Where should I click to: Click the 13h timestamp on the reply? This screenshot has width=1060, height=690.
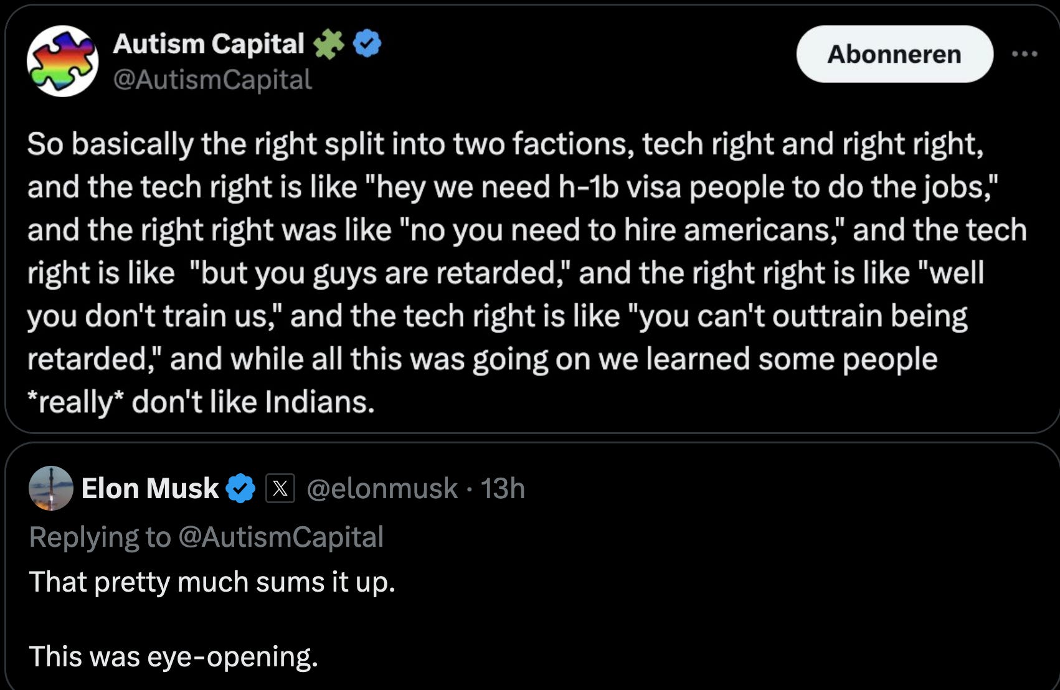click(x=503, y=488)
